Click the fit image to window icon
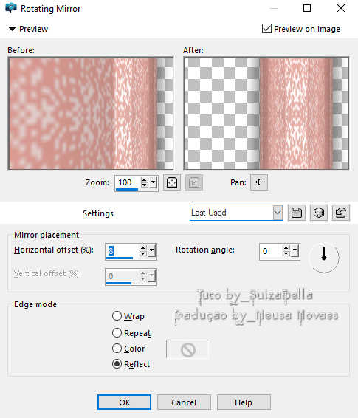Image resolution: width=358 pixels, height=418 pixels. 172,183
